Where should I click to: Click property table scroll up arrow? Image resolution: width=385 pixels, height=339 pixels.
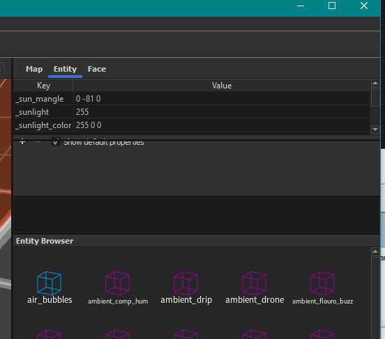tap(375, 84)
